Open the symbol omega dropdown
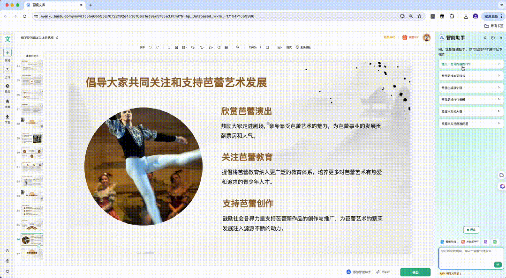This screenshot has height=278, width=506. (x=211, y=47)
